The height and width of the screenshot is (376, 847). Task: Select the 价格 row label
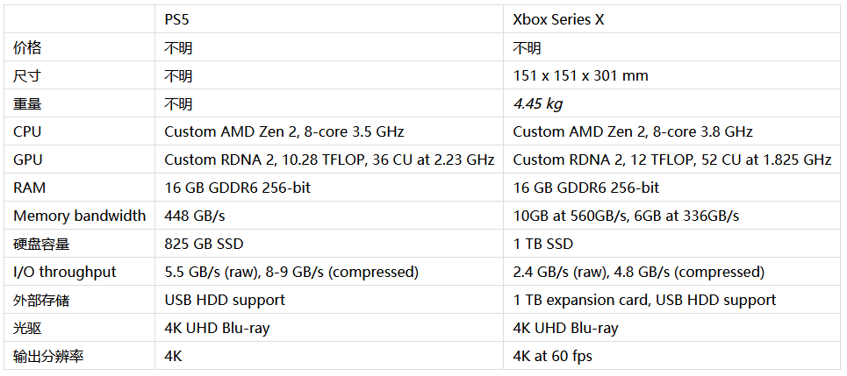point(27,47)
